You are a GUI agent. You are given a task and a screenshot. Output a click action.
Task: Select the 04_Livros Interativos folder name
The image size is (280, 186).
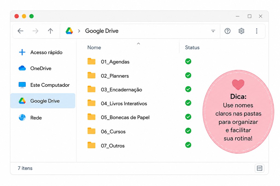(124, 104)
